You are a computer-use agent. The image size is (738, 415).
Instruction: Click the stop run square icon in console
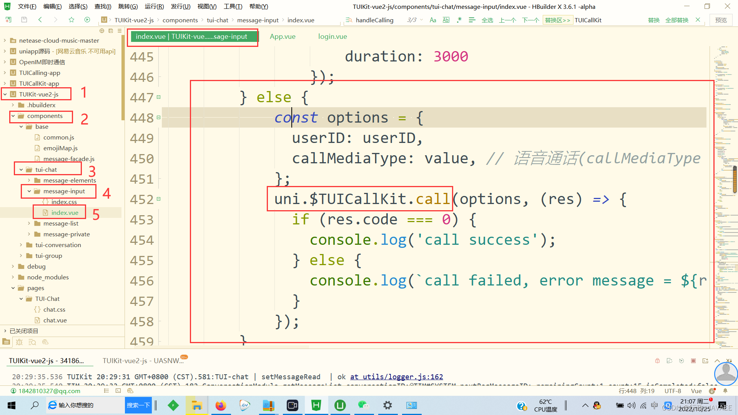tap(693, 361)
